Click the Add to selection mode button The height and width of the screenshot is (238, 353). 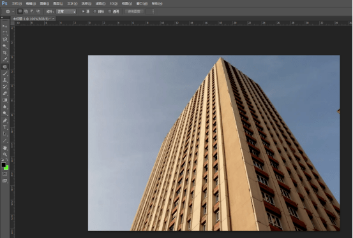26,11
